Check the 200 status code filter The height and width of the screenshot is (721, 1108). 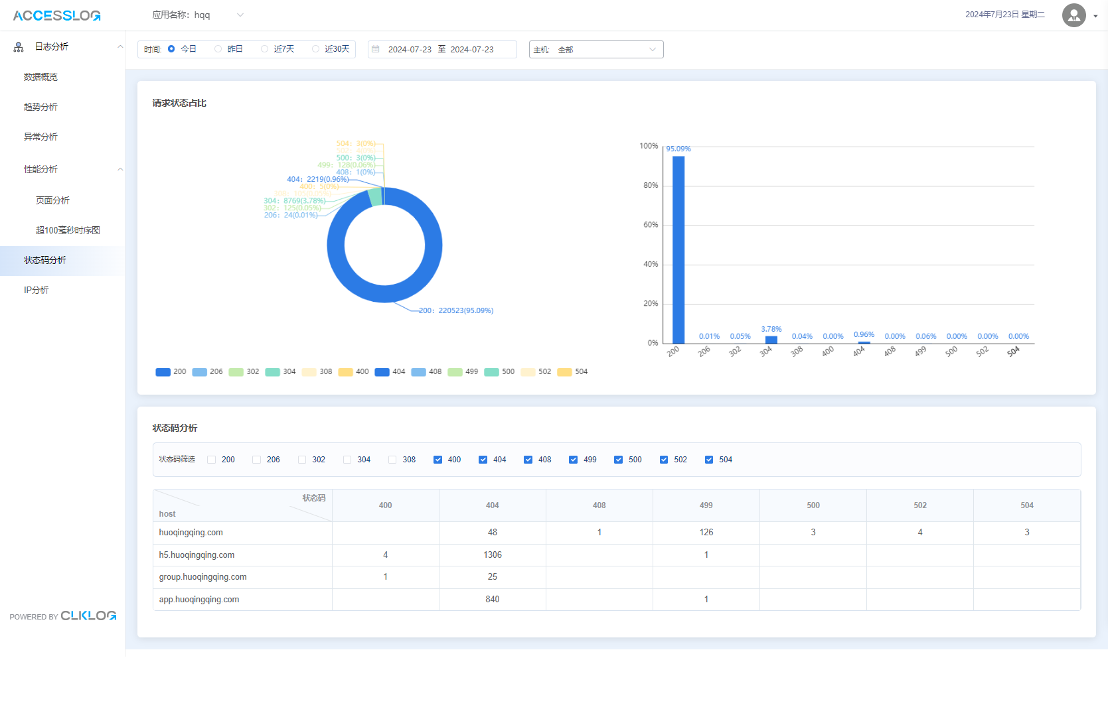coord(212,460)
